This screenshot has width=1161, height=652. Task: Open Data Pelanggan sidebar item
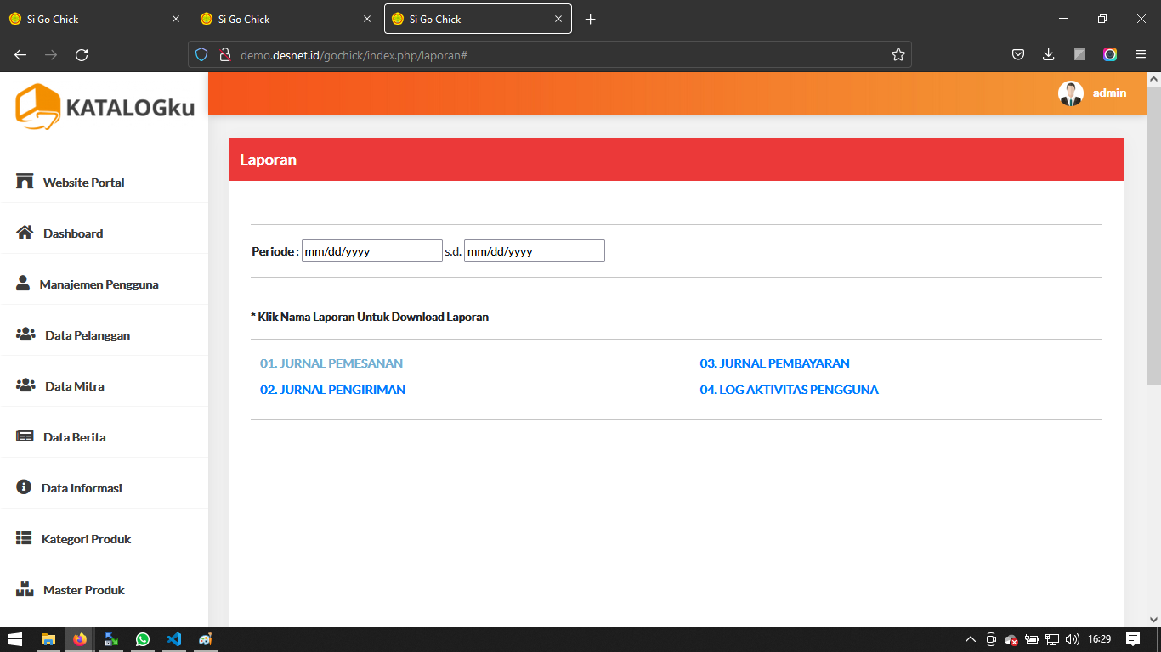pos(87,335)
